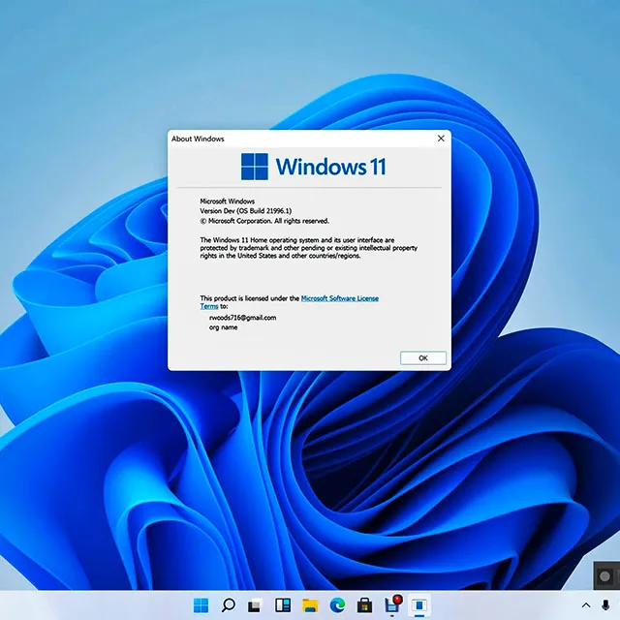Close the About Windows dialog
Screen dimensions: 620x620
coord(441,139)
